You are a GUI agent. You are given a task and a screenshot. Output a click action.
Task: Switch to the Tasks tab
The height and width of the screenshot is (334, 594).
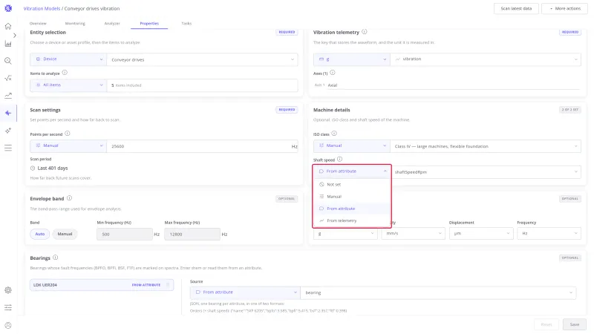pyautogui.click(x=186, y=24)
